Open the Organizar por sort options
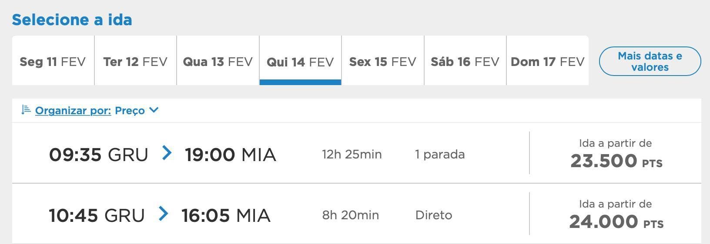710x244 pixels. [x=73, y=111]
